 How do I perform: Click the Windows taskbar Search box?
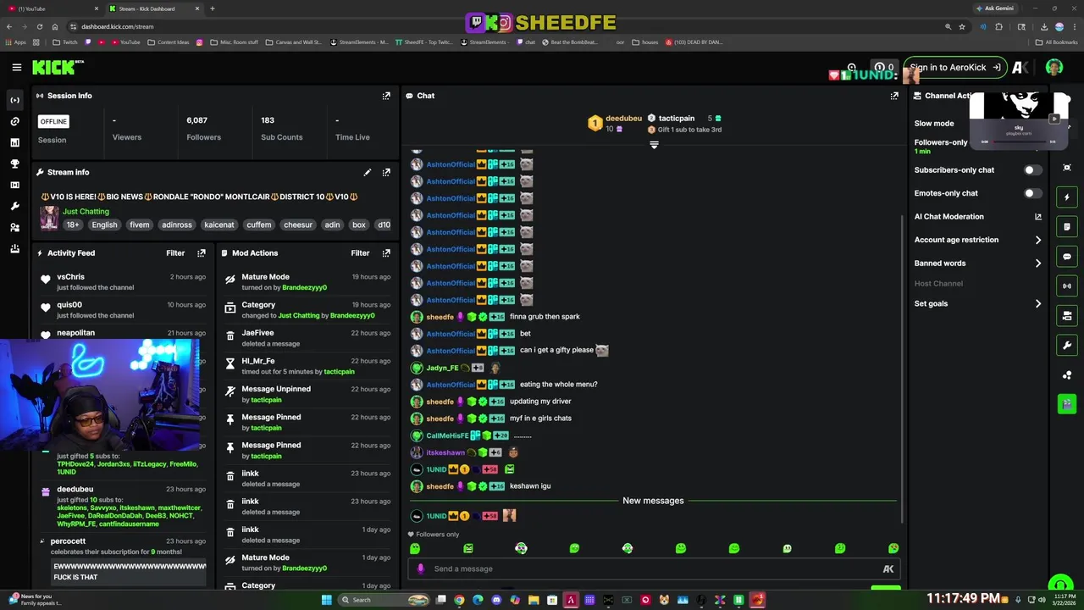[384, 600]
